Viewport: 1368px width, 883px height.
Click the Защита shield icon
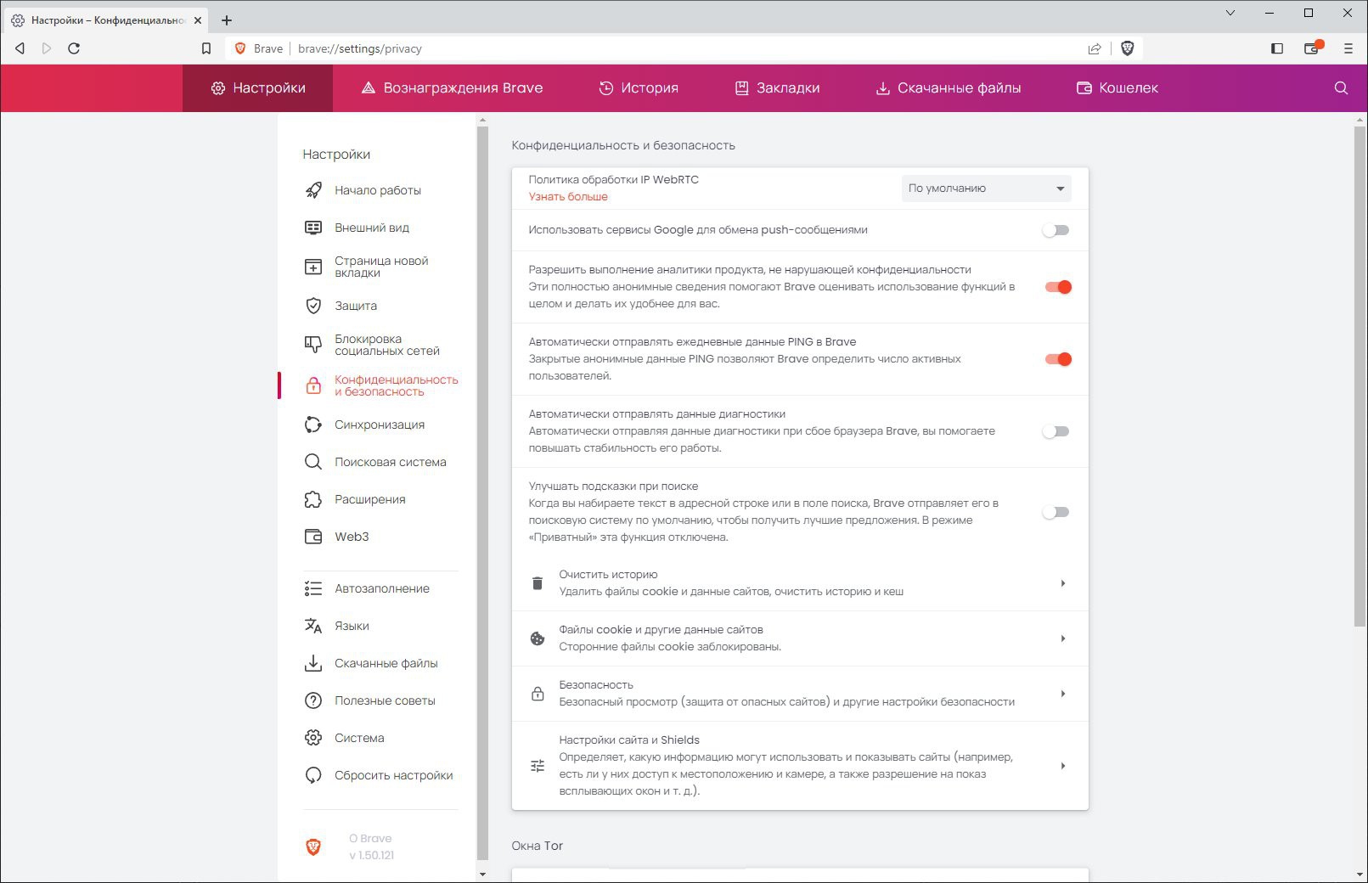313,306
